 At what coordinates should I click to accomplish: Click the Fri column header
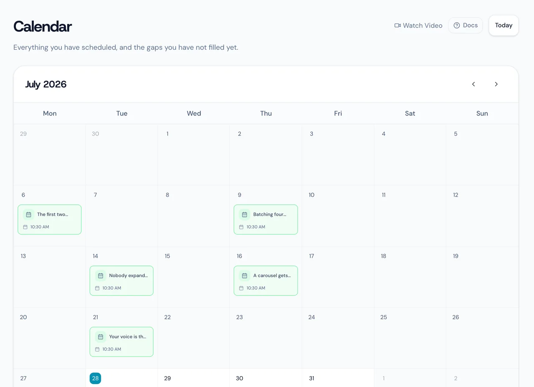pyautogui.click(x=338, y=113)
